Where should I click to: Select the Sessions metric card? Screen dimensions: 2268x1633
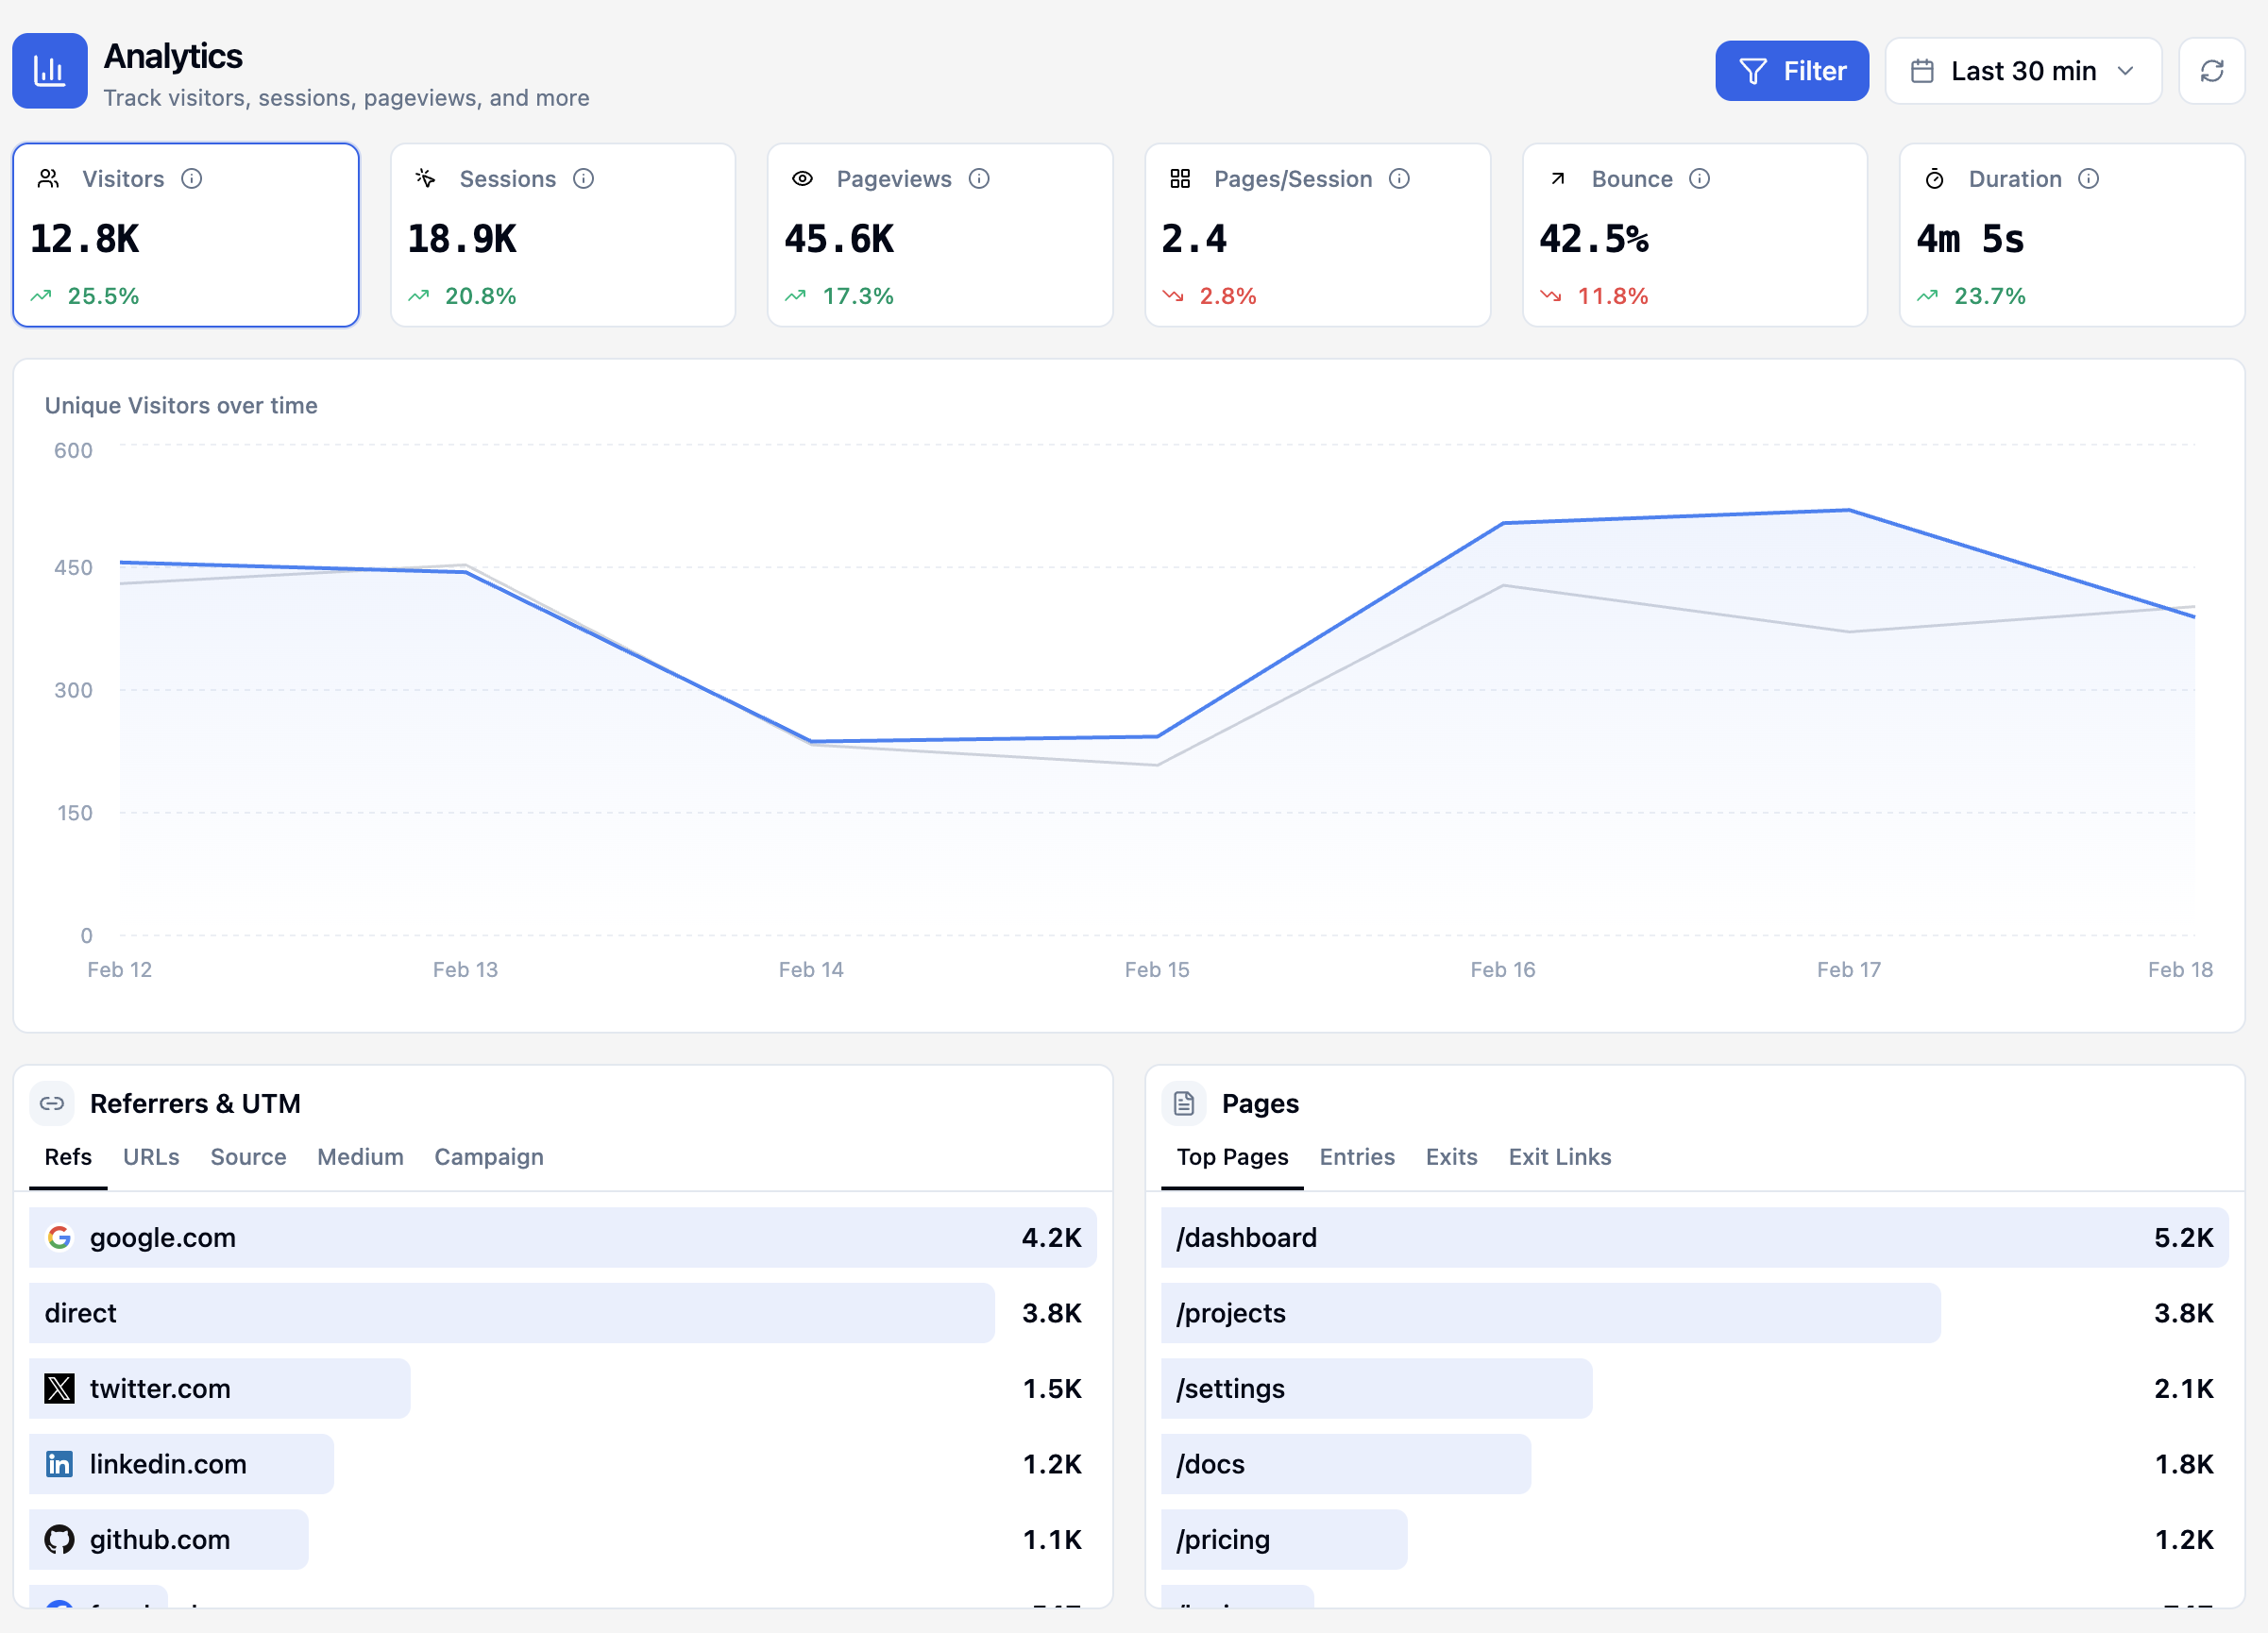[x=562, y=235]
